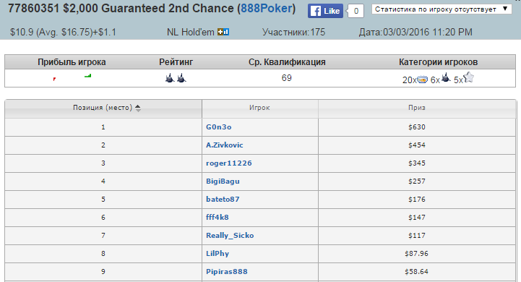Viewport: 521px width, 282px height.
Task: Click the Игрок column header
Action: coord(259,108)
